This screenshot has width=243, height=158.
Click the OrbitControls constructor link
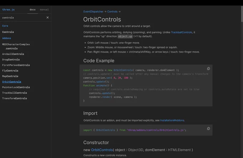pyautogui.click(x=102, y=150)
